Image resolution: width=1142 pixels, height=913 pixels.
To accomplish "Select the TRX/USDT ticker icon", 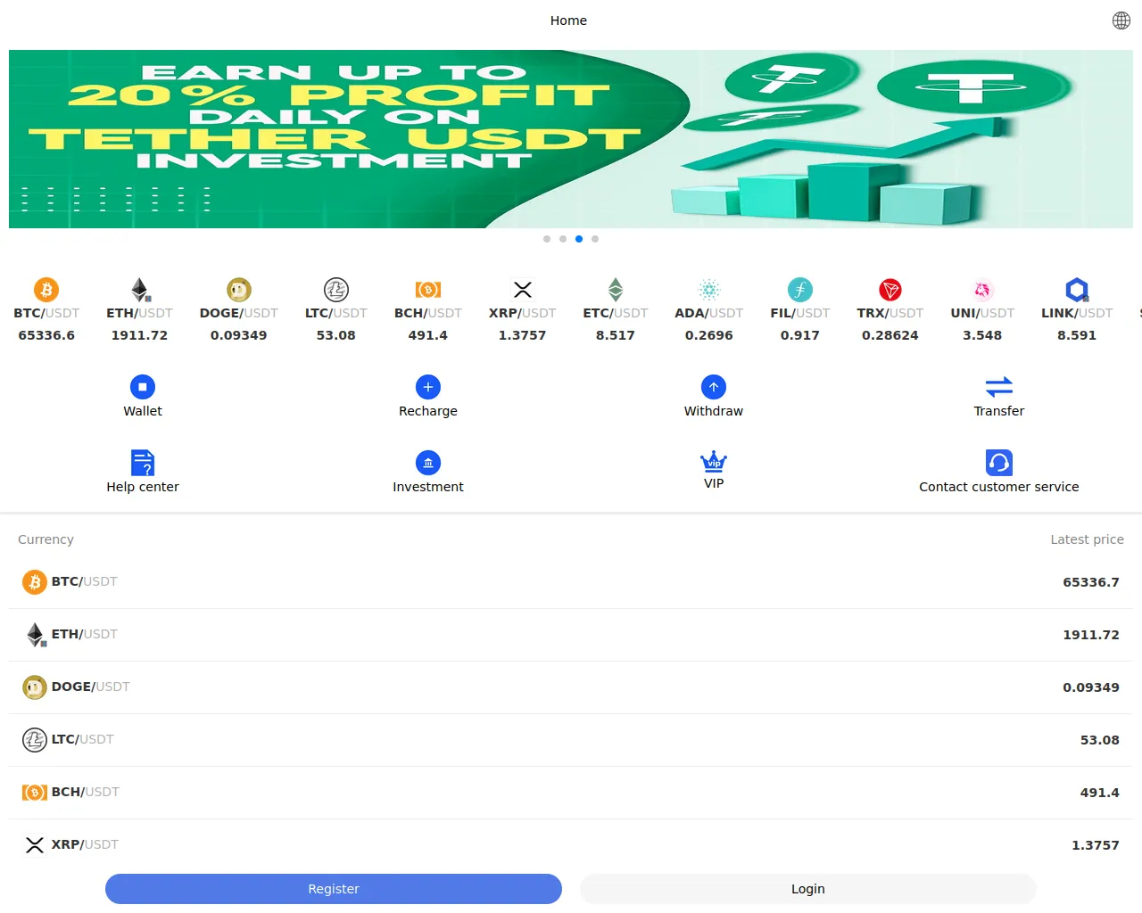I will [x=890, y=290].
